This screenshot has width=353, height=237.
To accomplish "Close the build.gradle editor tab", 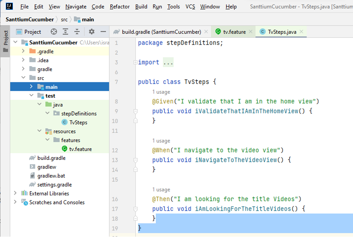I will click(x=206, y=32).
